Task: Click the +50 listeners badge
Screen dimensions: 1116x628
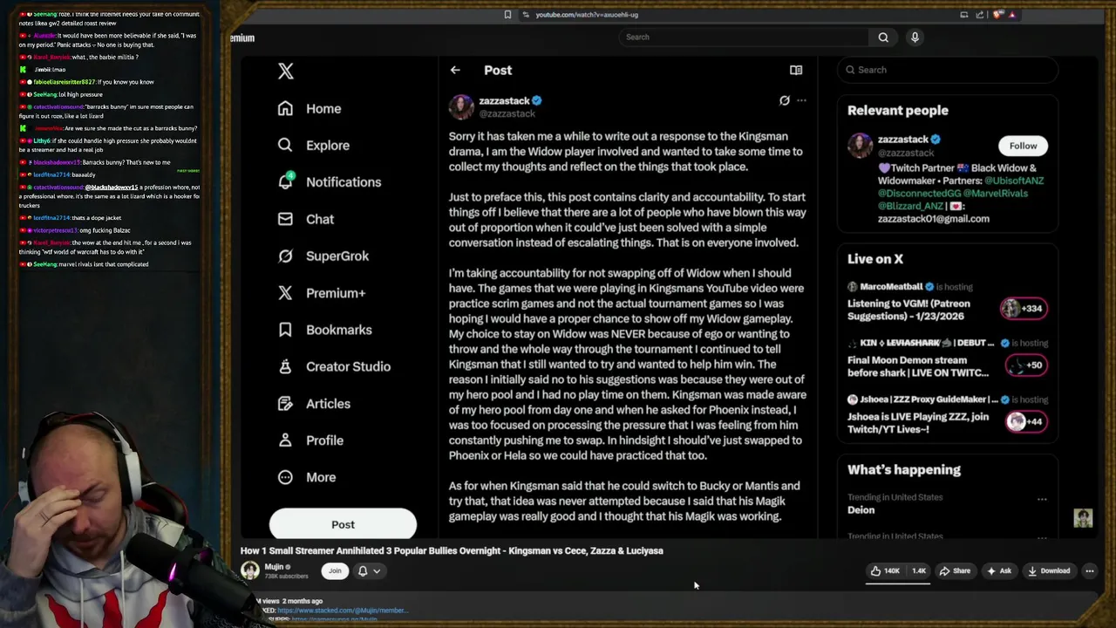Action: [1025, 365]
